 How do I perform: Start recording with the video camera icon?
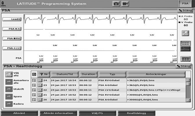tap(125, 4)
